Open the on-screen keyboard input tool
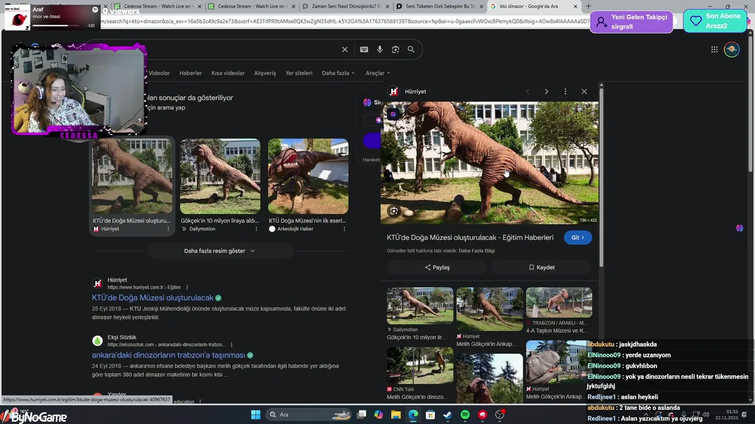The width and height of the screenshot is (755, 424). (x=364, y=49)
